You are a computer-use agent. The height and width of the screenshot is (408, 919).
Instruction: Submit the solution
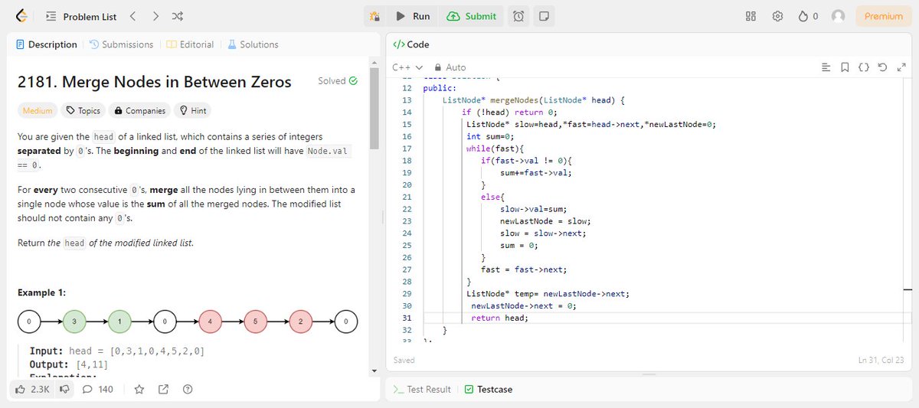tap(471, 16)
